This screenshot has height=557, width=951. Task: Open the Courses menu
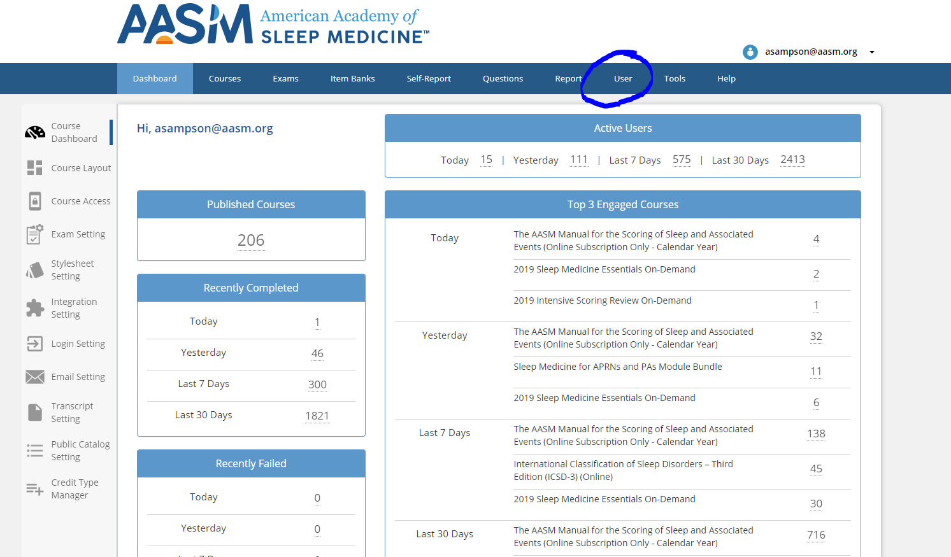point(225,79)
